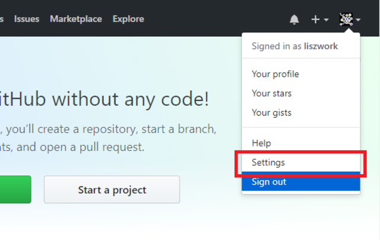The image size is (380, 240).
Task: Click the Start a project button
Action: pos(112,190)
